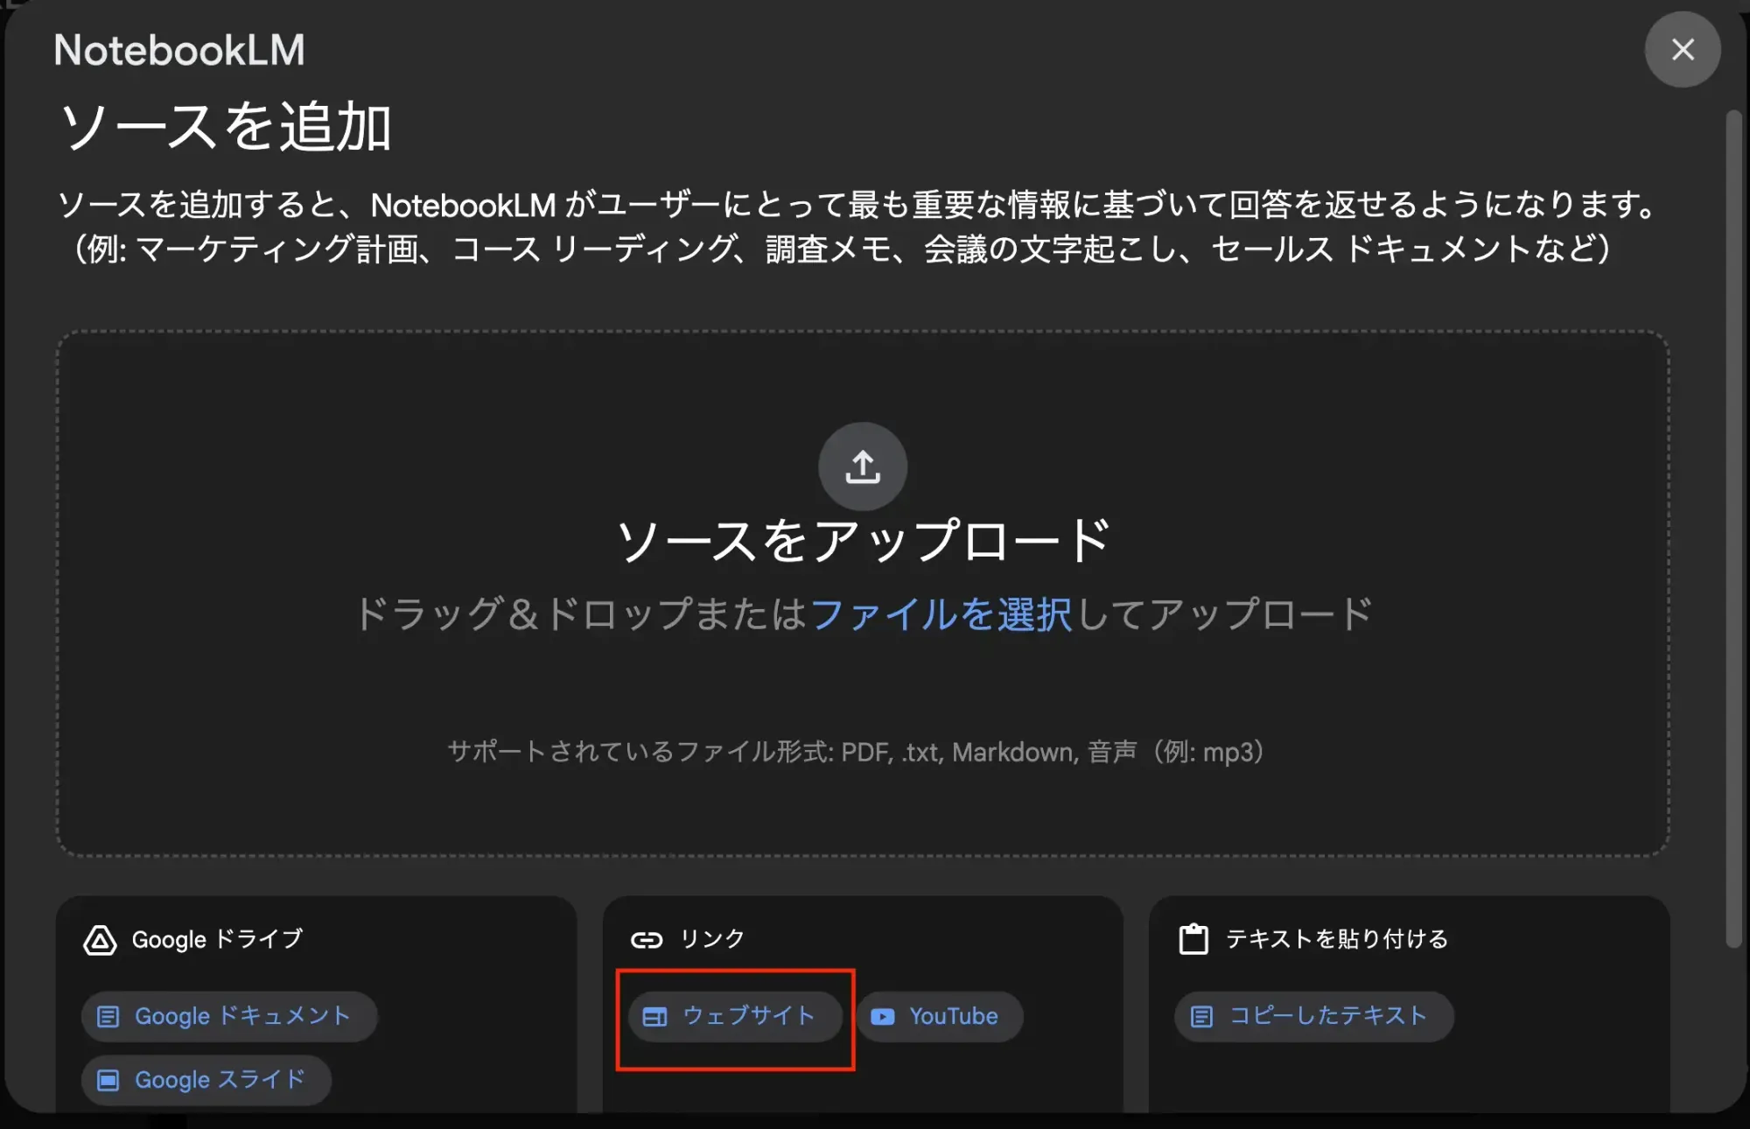Click the ソースをアップロード heading

(x=864, y=540)
